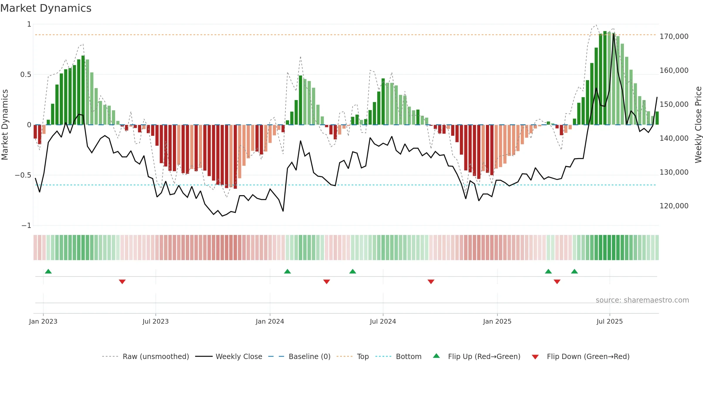Screen dimensions: 703x395
Task: Select Flip Up marker around Mar 2025
Action: (548, 271)
